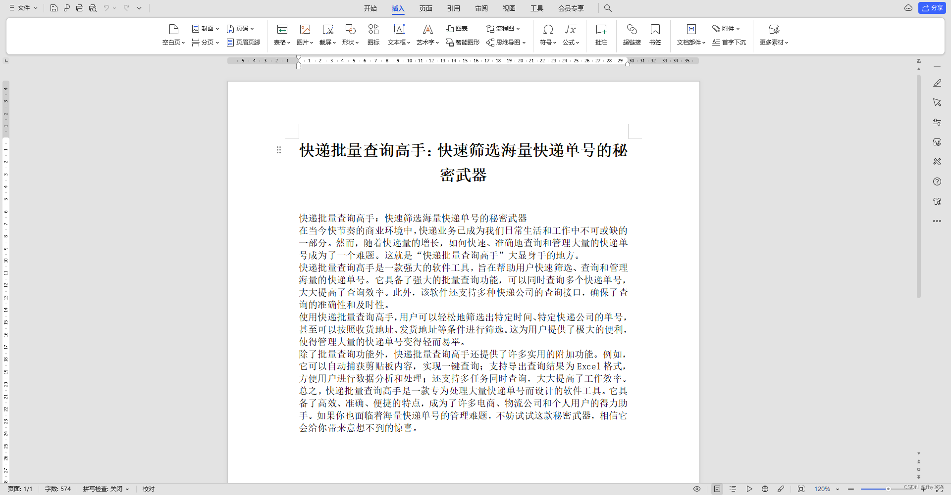Open the 图片 picture dropdown
This screenshot has height=495, width=951.
[305, 35]
